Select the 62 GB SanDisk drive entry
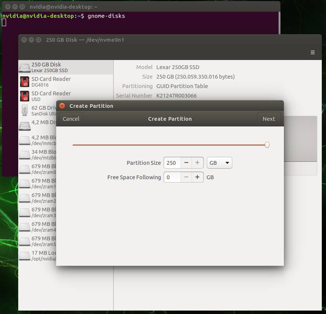Screen dimensions: 326x314 pyautogui.click(x=38, y=110)
